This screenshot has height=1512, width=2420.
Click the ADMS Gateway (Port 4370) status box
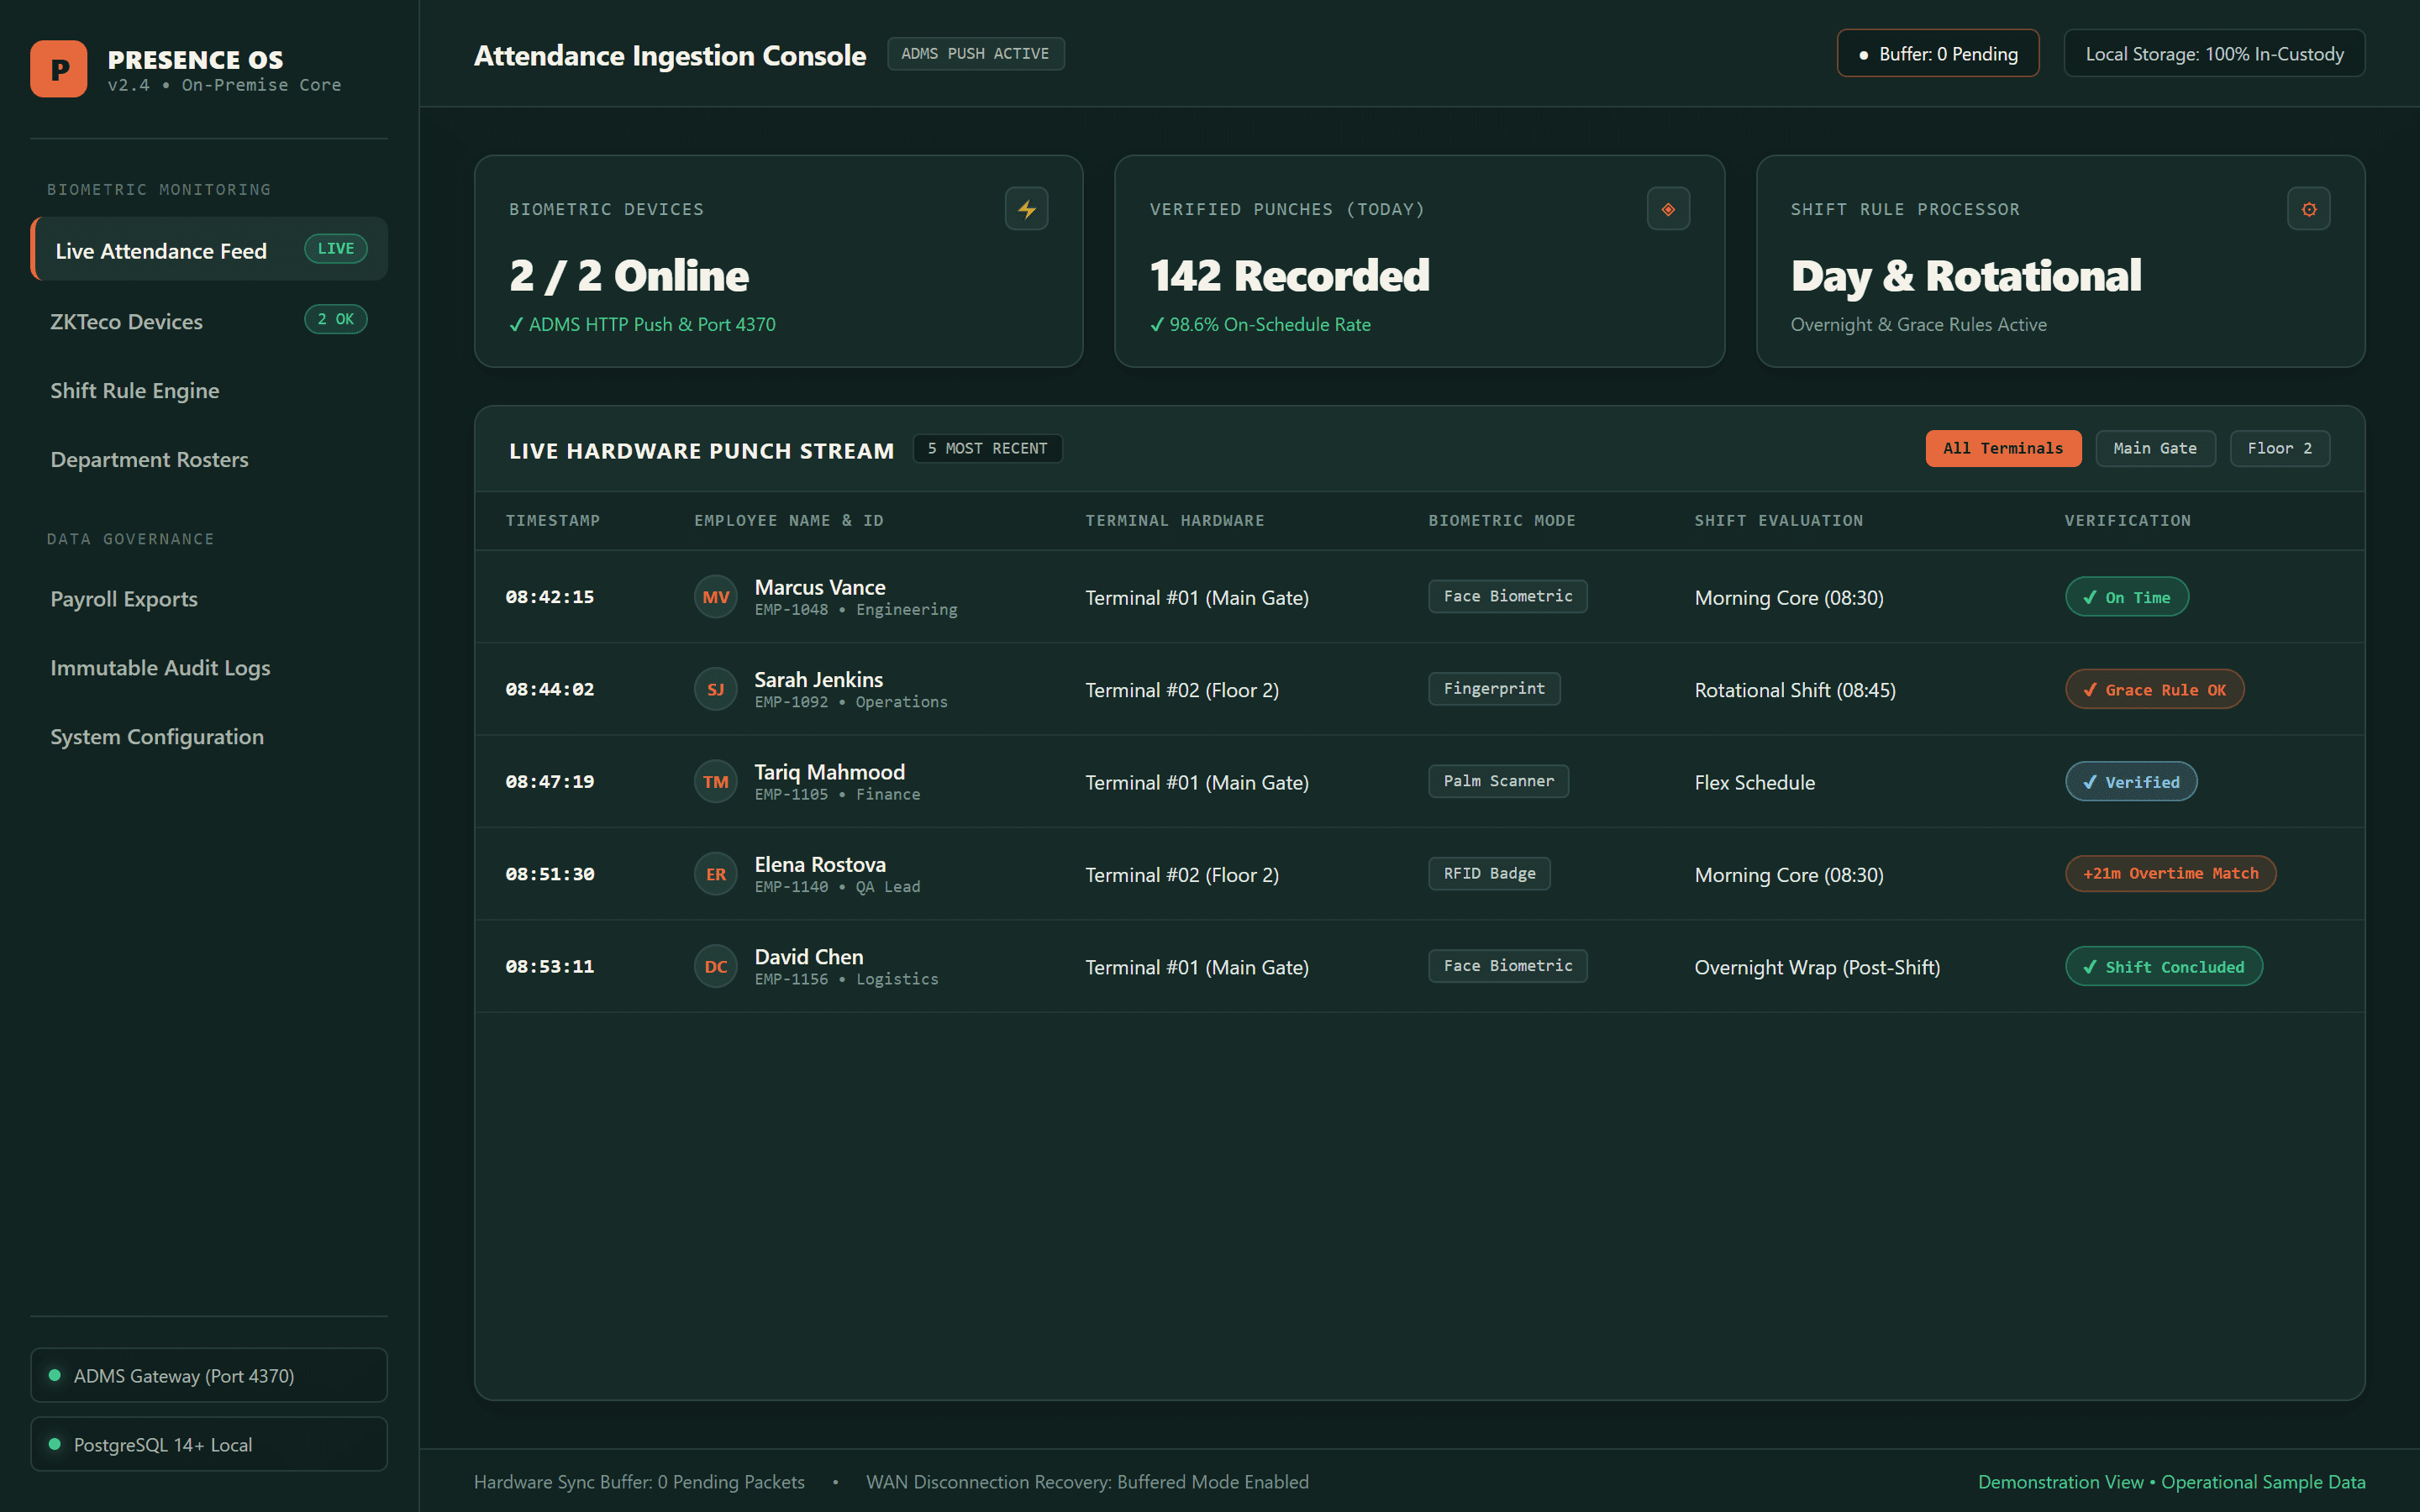(209, 1375)
